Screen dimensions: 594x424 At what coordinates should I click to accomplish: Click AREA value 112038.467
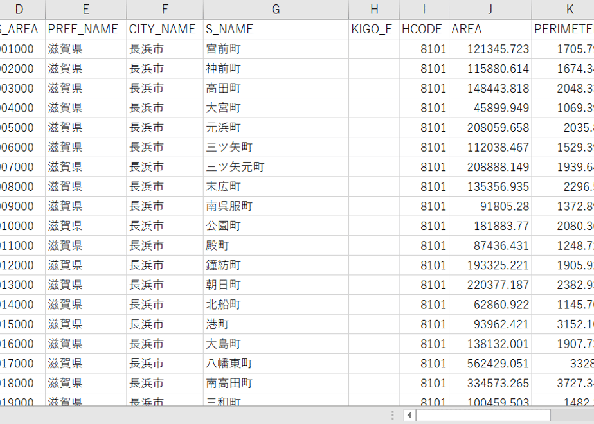(x=491, y=147)
